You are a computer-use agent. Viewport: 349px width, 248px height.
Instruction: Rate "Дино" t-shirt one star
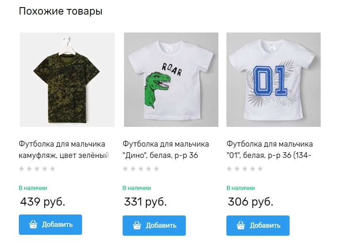(x=125, y=169)
